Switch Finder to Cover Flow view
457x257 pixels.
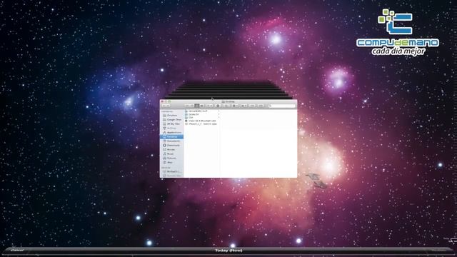202,106
